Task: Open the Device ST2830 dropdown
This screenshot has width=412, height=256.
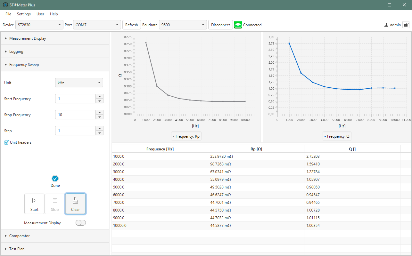Action: tap(39, 25)
